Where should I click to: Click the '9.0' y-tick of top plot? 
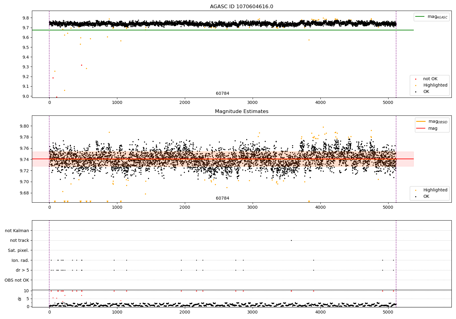[26, 96]
